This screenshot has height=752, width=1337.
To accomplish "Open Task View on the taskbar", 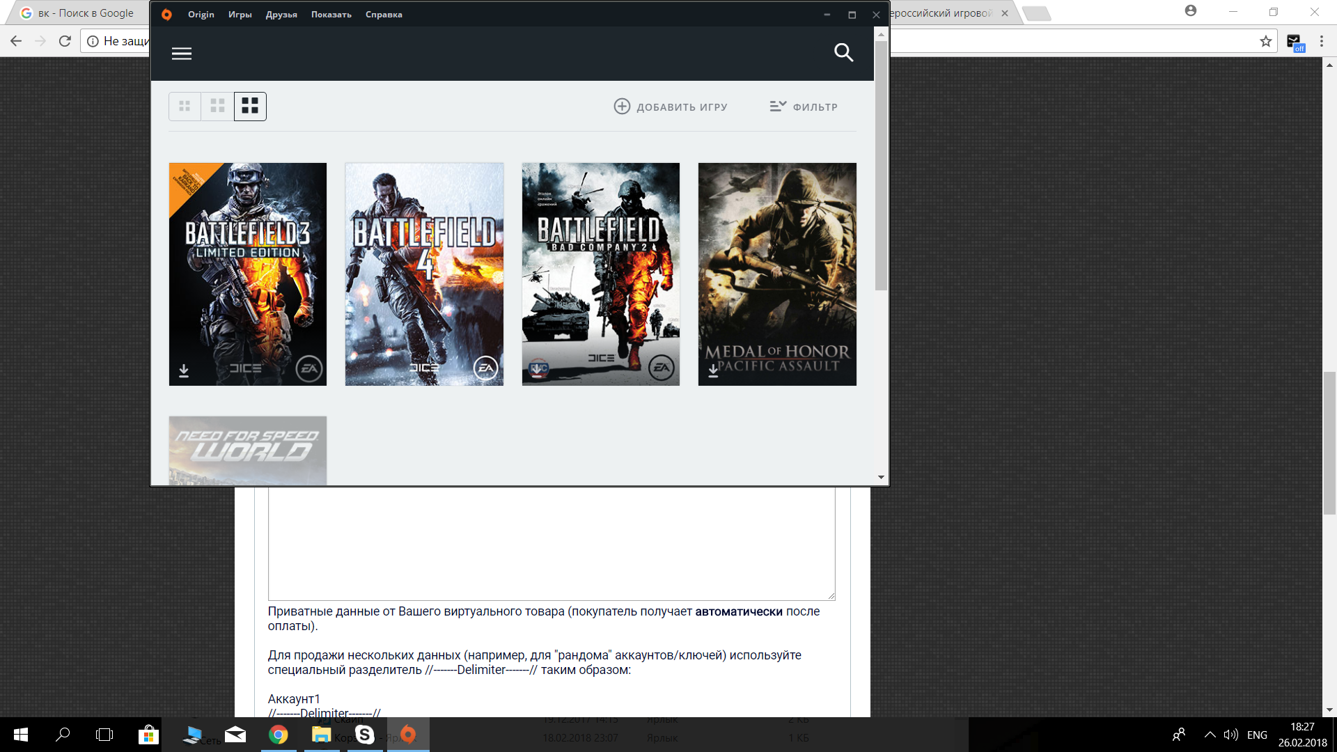I will pos(104,735).
